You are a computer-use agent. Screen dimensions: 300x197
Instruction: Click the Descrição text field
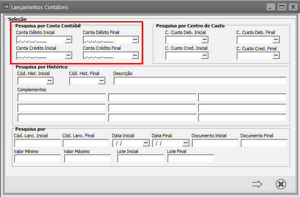[x=199, y=81]
